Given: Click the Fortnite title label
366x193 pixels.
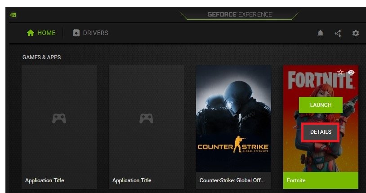Looking at the screenshot, I should [296, 180].
